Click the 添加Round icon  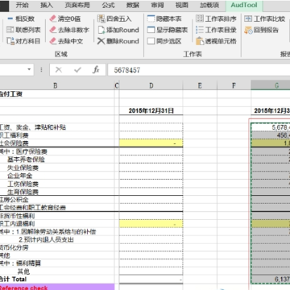coord(101,30)
